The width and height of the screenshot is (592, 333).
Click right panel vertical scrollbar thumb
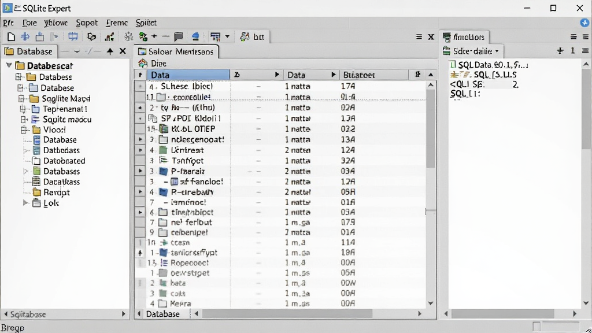pyautogui.click(x=586, y=109)
